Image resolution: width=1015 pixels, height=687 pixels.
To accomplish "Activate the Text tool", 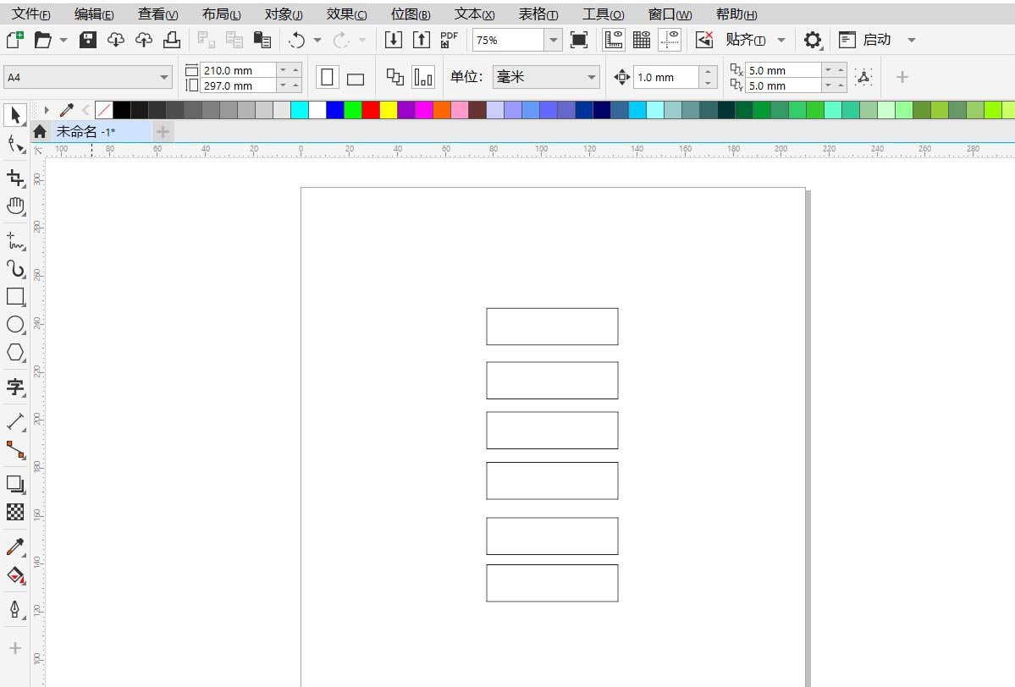I will 16,387.
